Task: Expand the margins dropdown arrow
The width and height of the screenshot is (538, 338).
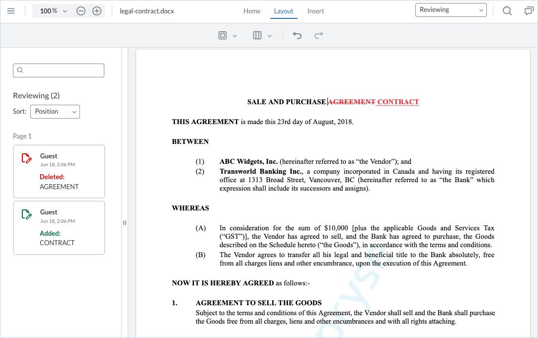Action: [x=235, y=36]
